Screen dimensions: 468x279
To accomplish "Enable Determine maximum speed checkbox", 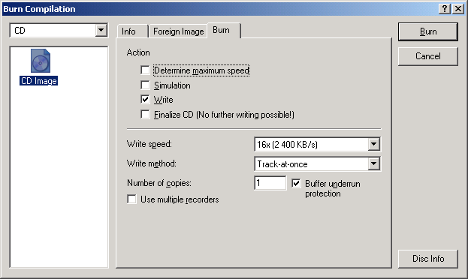I will point(145,70).
